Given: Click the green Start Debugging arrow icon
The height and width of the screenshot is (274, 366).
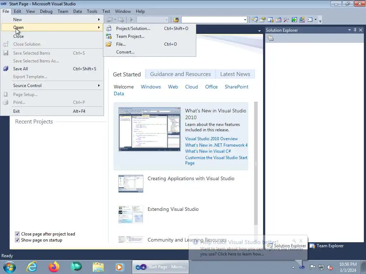Looking at the screenshot, I should pyautogui.click(x=132, y=20).
